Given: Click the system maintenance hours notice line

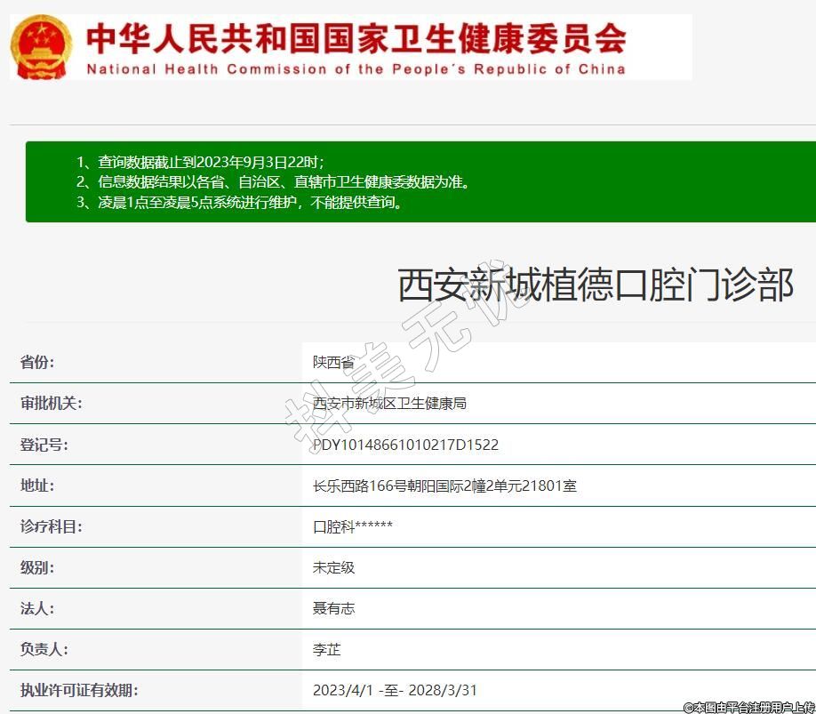Looking at the screenshot, I should coord(240,202).
